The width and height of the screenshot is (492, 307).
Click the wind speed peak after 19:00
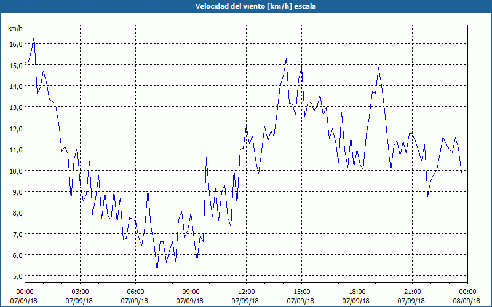tap(379, 67)
